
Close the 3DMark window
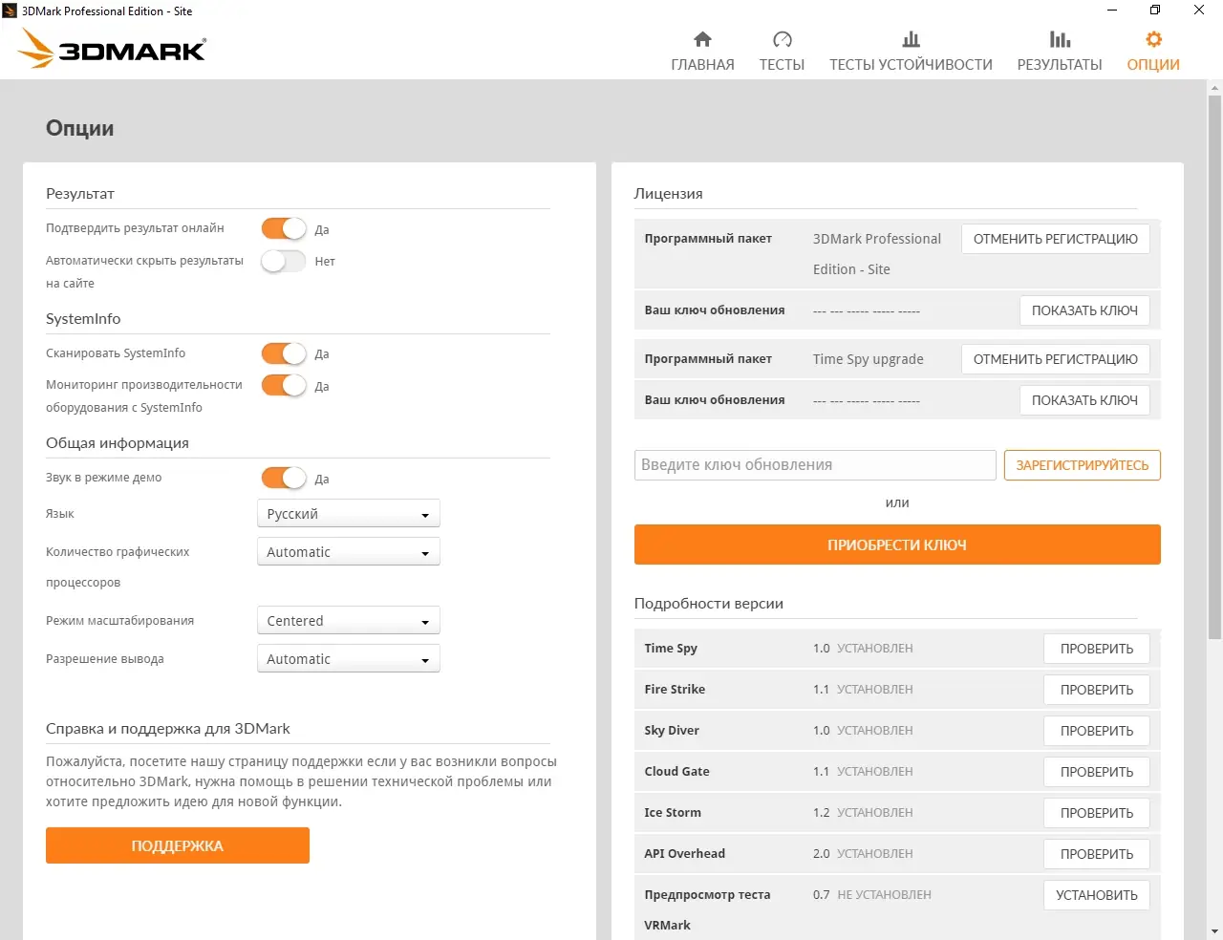click(1199, 11)
